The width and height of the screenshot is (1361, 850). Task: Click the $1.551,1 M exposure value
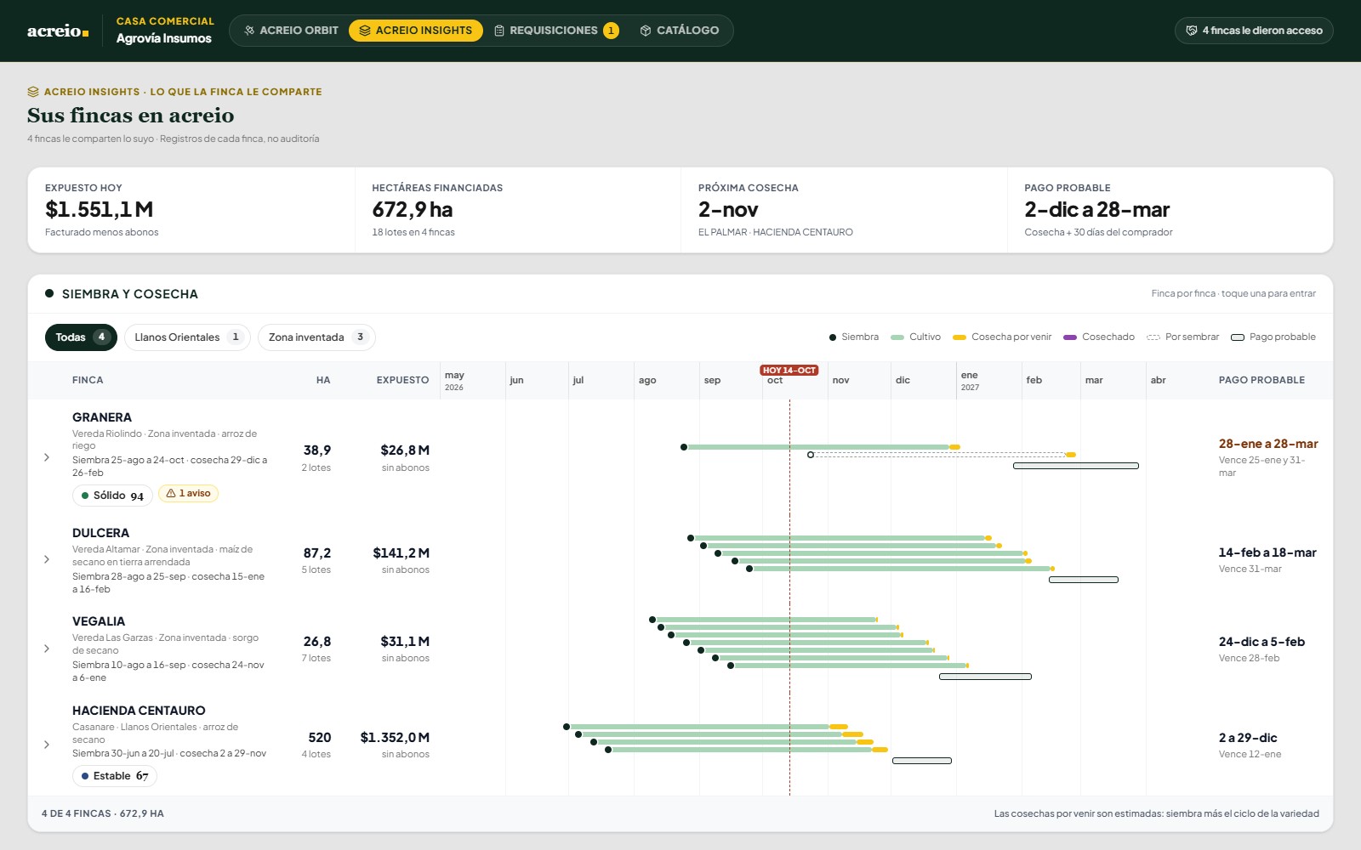[x=100, y=209]
